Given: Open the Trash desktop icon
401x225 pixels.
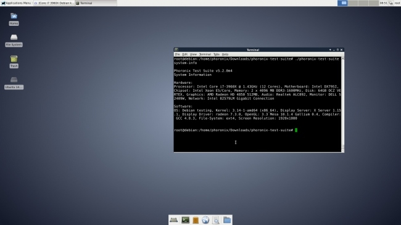Looking at the screenshot, I should [14, 62].
